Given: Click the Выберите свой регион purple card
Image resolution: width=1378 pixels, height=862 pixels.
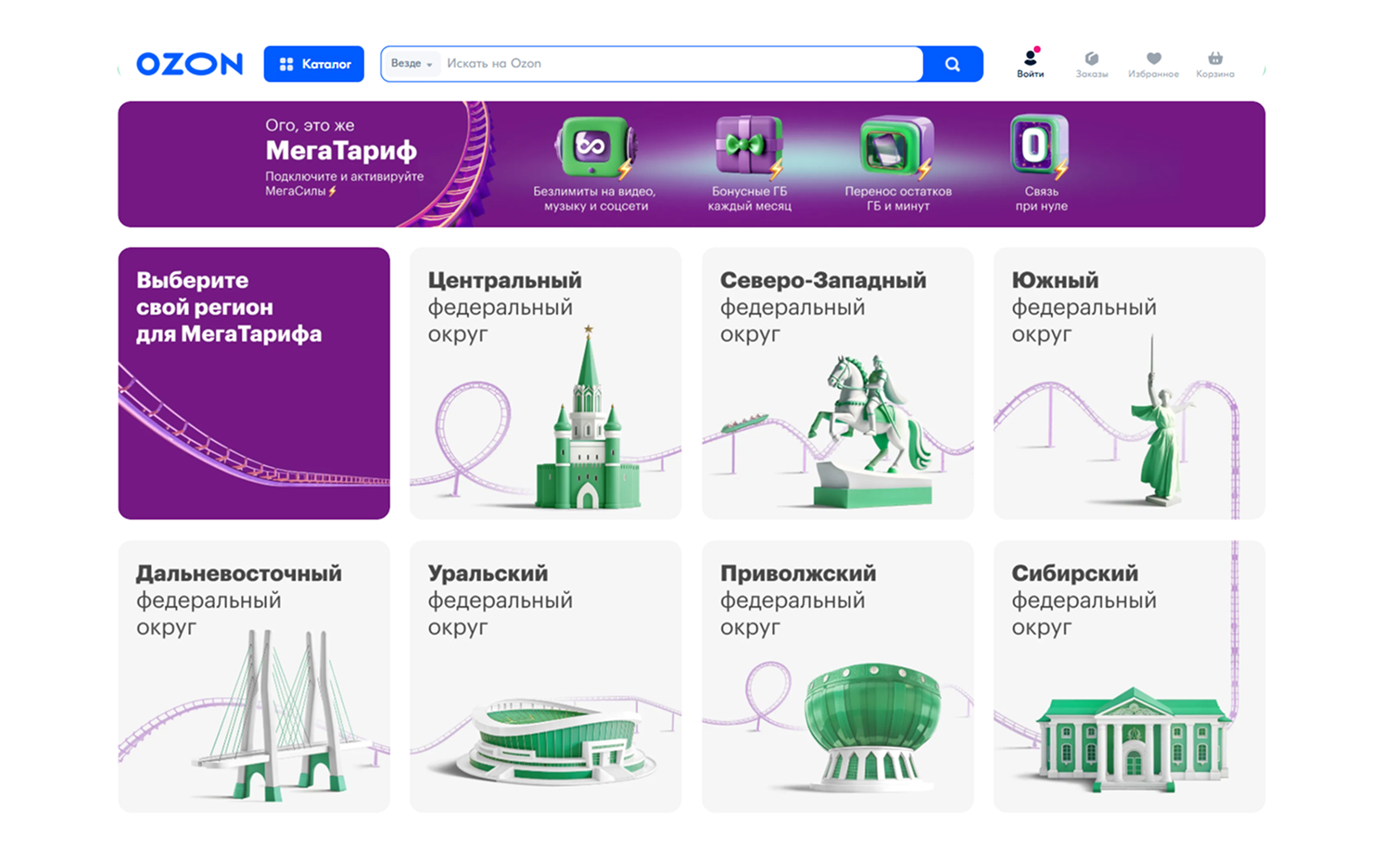Looking at the screenshot, I should [x=254, y=383].
